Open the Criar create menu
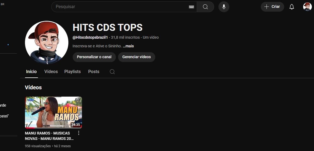Image resolution: width=314 pixels, height=151 pixels. tap(272, 7)
